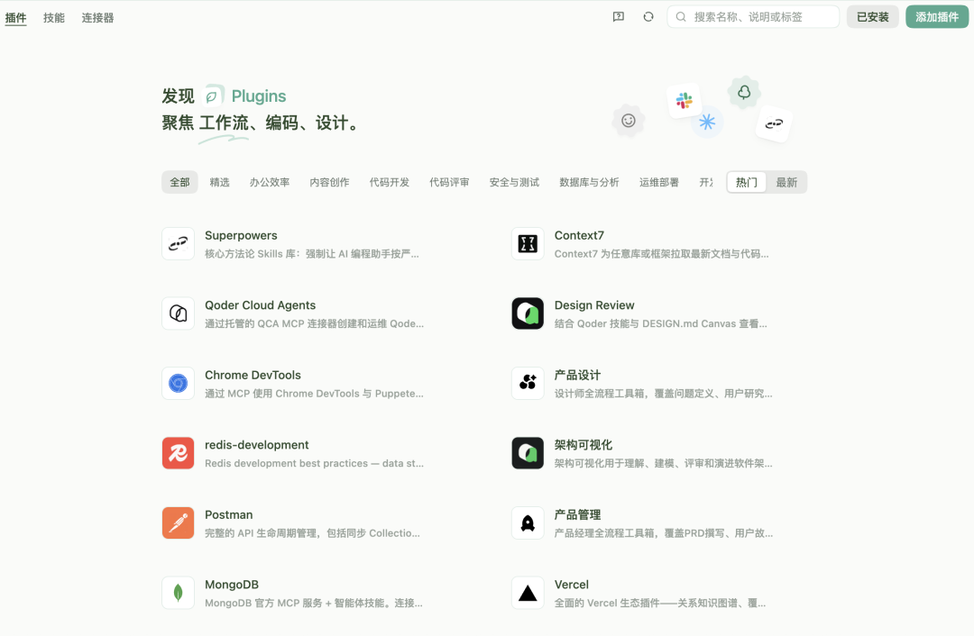This screenshot has width=974, height=636.
Task: Open the Chrome DevTools title
Action: tap(253, 376)
